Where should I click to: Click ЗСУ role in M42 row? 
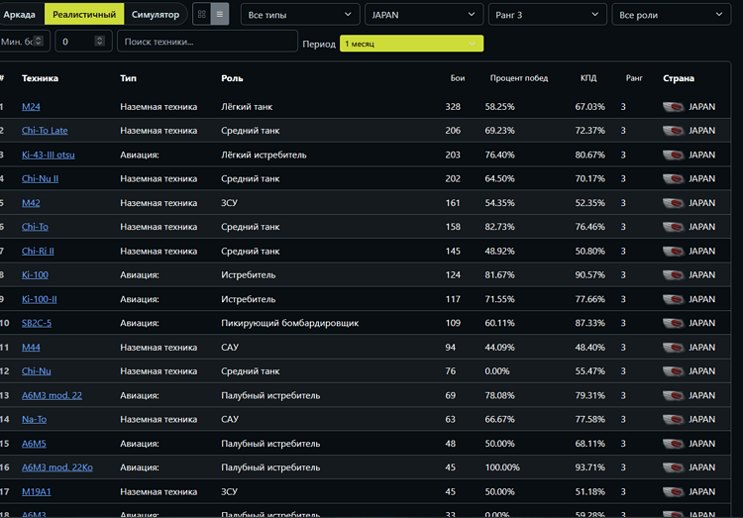click(229, 203)
